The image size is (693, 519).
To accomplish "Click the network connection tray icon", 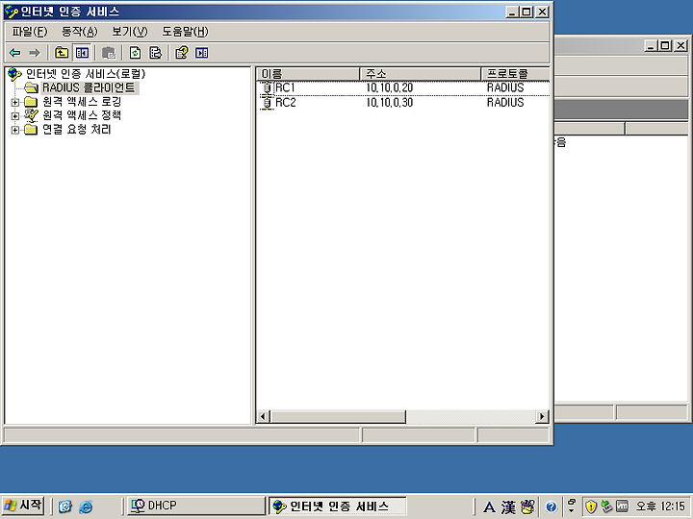I will tap(606, 507).
